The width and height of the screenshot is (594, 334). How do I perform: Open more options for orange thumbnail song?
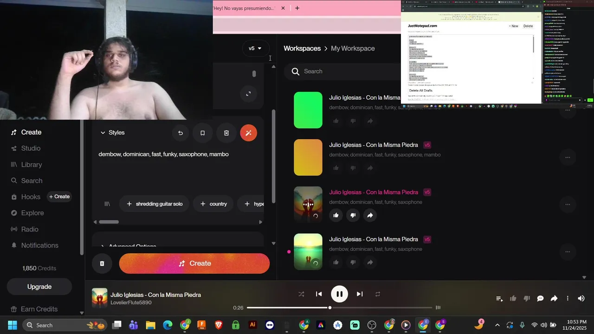[568, 157]
